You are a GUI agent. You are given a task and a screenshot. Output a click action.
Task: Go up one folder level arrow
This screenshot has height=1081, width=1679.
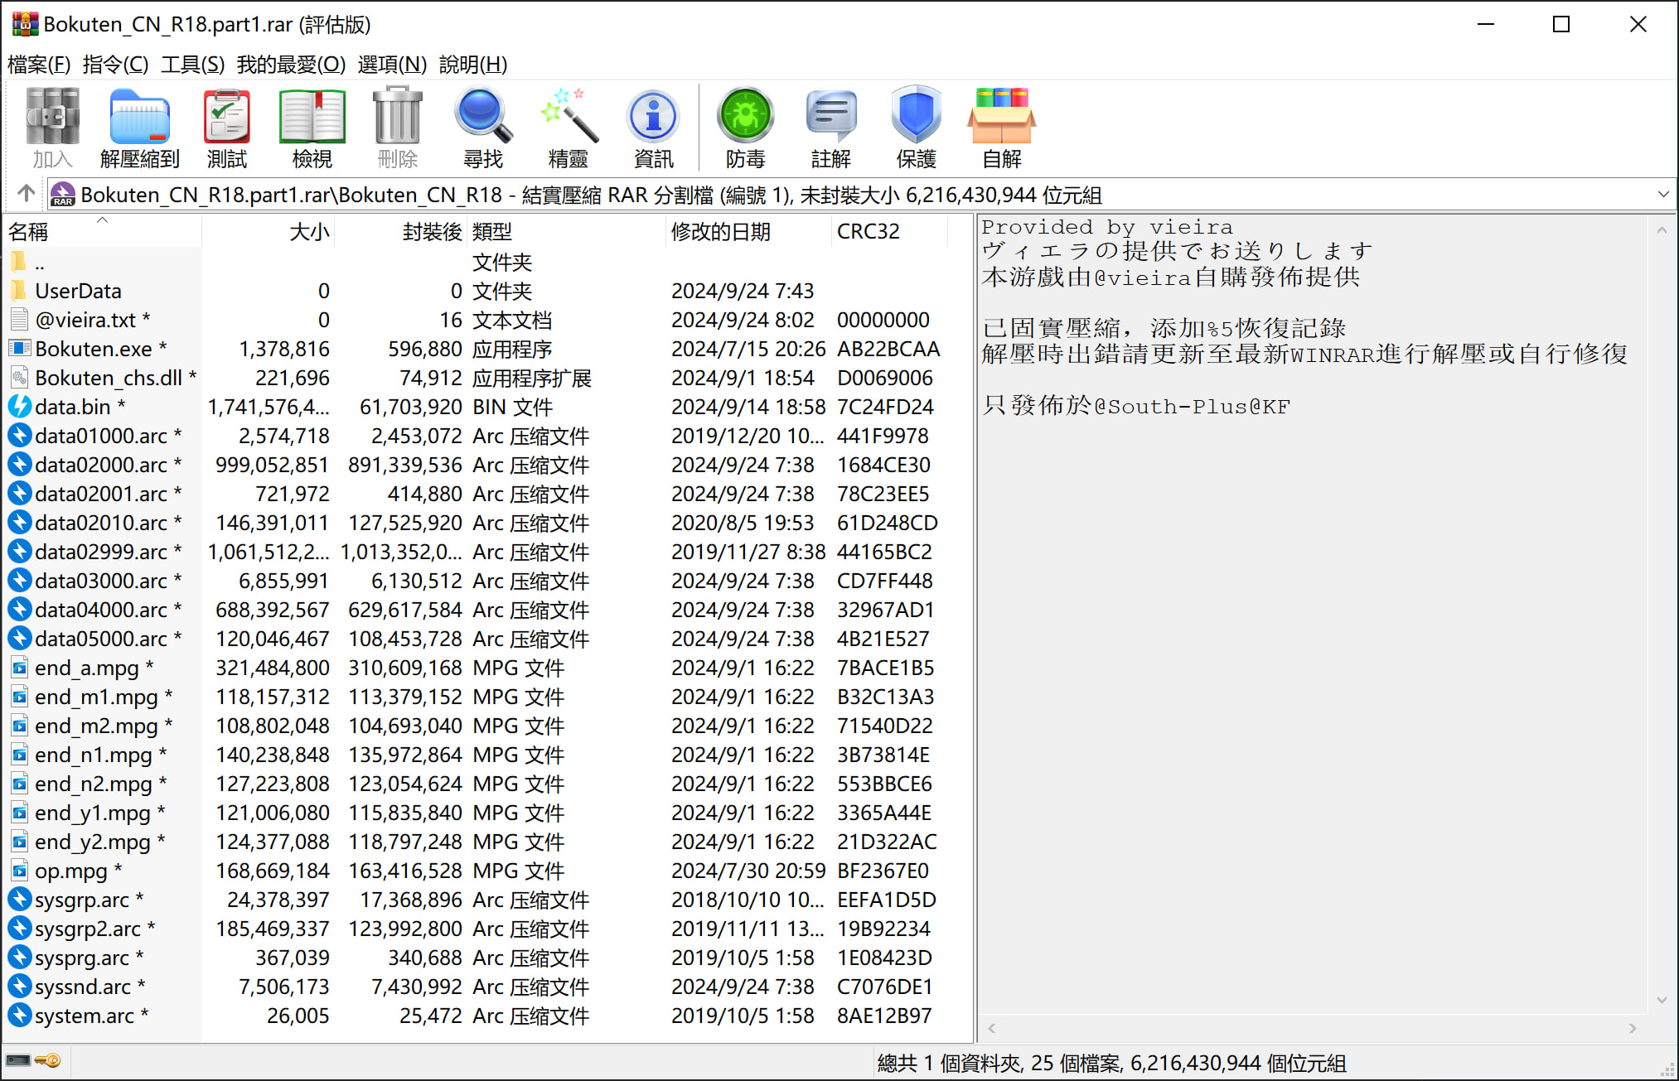click(x=26, y=194)
